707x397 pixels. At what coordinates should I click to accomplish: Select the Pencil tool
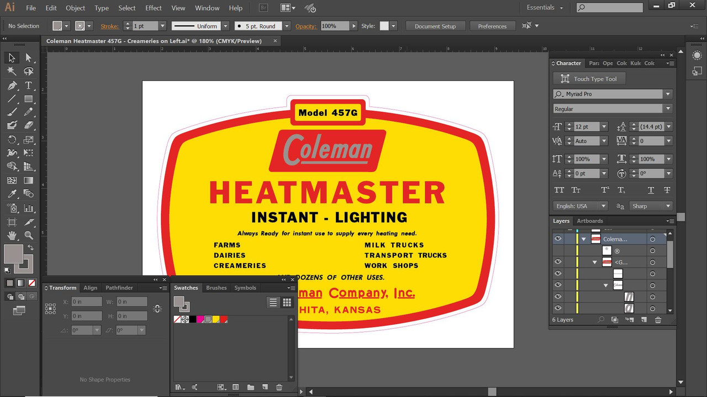click(29, 112)
